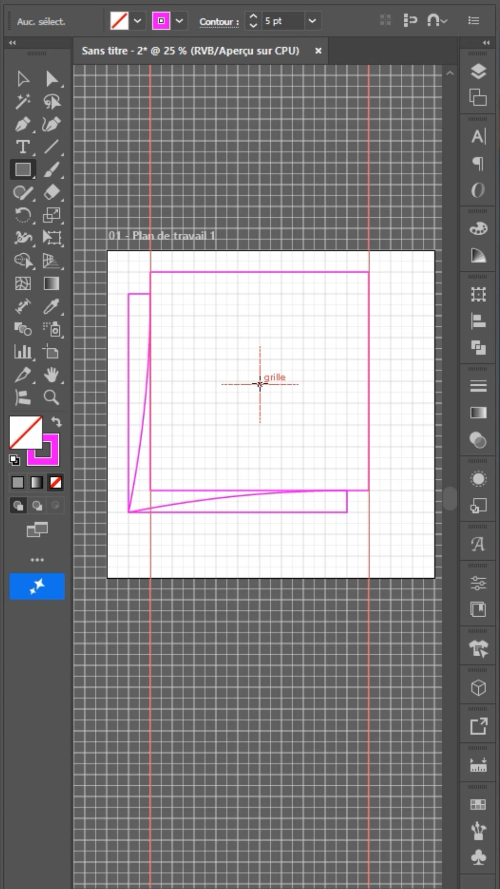Open the Layers panel icon

(x=478, y=71)
